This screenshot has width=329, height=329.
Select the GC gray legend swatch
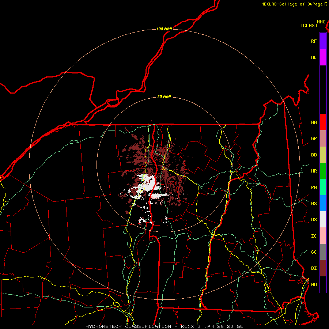pos(323,252)
